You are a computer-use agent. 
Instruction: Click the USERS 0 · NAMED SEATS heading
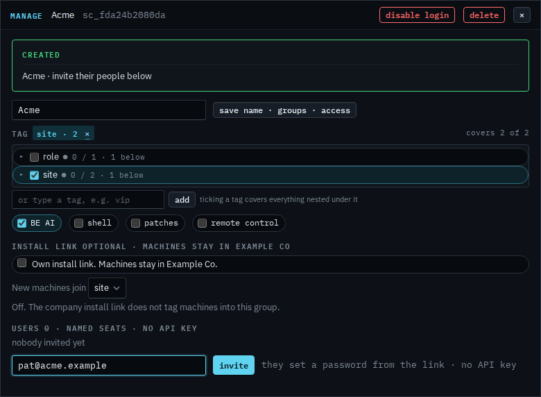click(x=104, y=328)
